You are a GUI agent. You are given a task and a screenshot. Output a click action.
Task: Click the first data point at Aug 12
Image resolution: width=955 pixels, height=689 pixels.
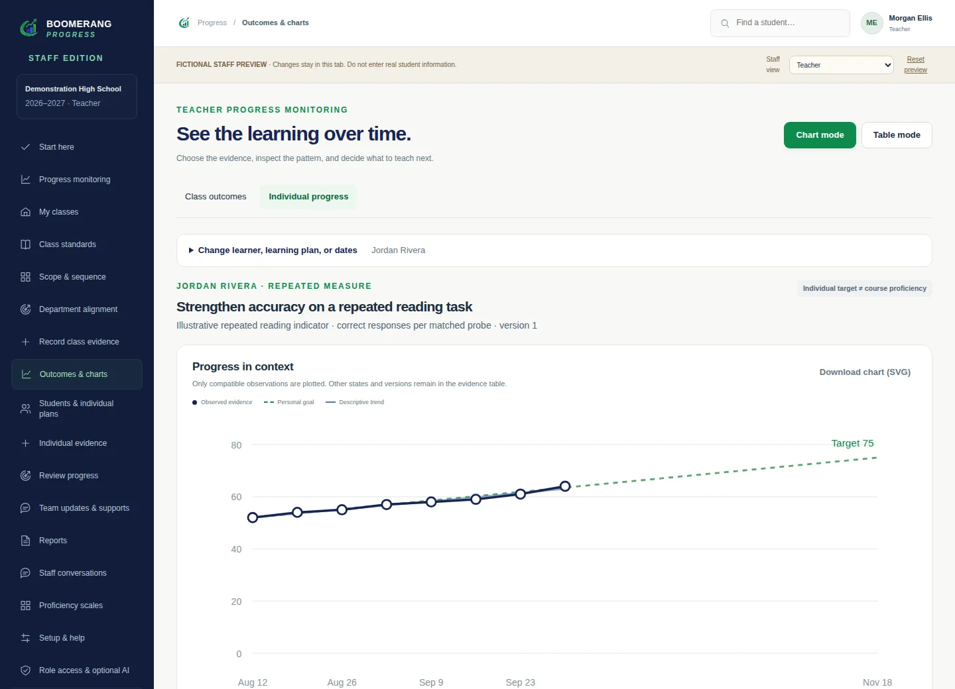[x=253, y=517]
